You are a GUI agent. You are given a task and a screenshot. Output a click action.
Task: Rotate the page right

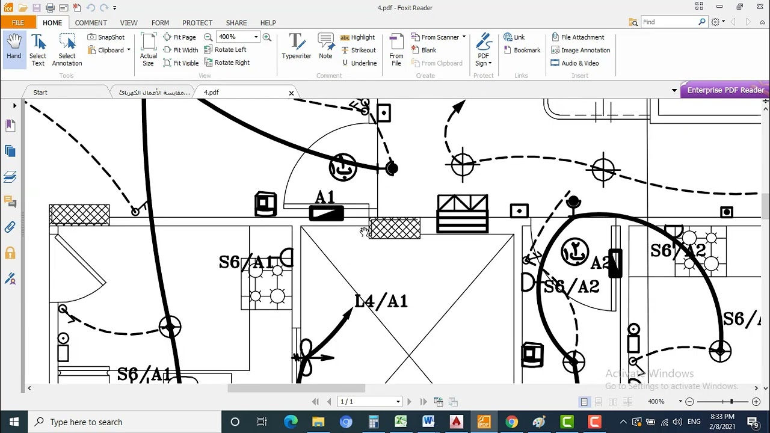227,63
